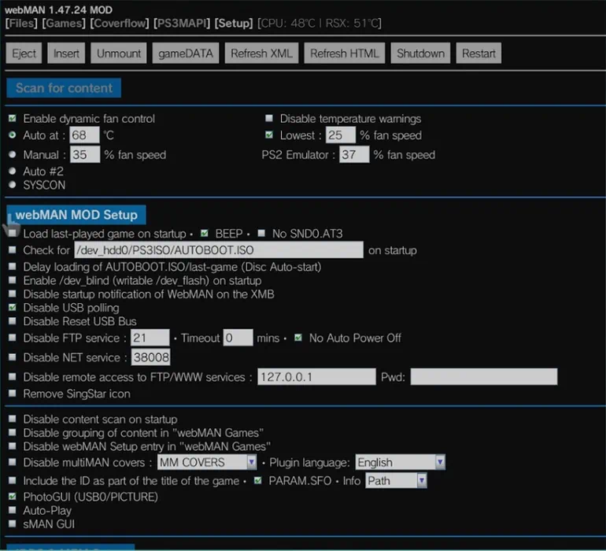Toggle Enable /dev_blind on startup
Image resolution: width=606 pixels, height=551 pixels.
13,280
